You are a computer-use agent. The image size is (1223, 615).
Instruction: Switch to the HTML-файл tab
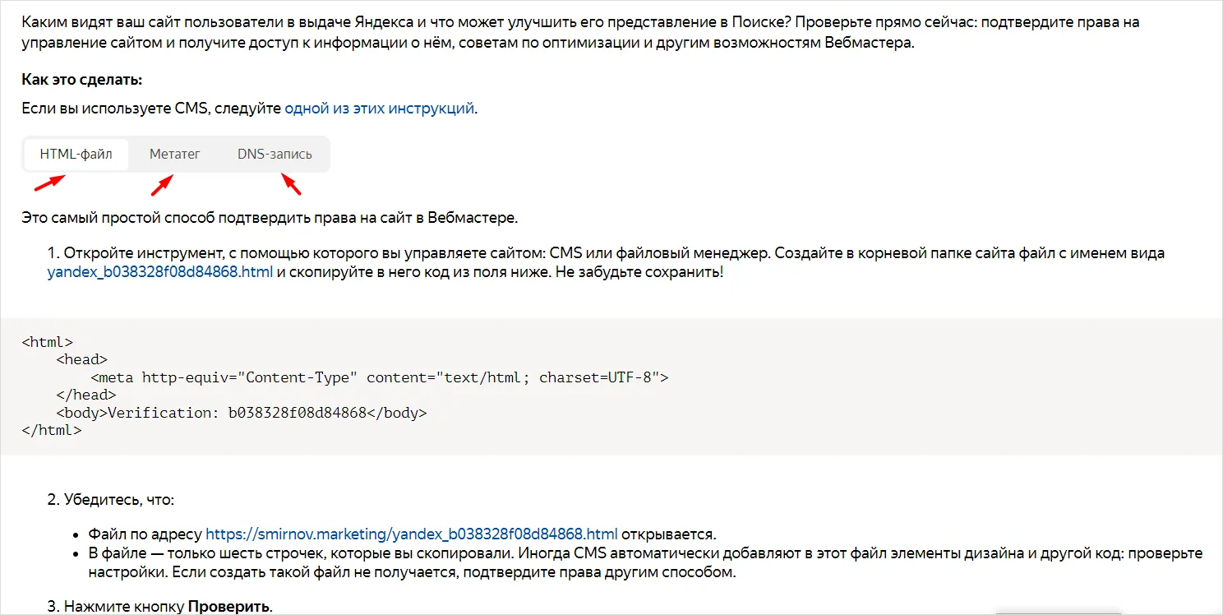tap(76, 154)
